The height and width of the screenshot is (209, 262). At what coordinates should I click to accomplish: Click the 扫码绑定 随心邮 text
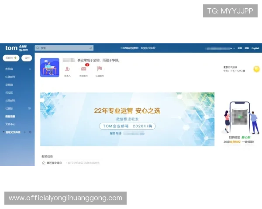click(240, 137)
